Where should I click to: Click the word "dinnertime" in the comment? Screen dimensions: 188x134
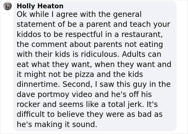point(38,84)
